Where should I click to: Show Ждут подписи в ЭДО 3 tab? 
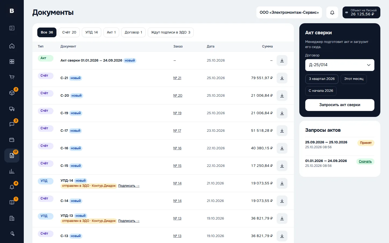click(x=171, y=32)
